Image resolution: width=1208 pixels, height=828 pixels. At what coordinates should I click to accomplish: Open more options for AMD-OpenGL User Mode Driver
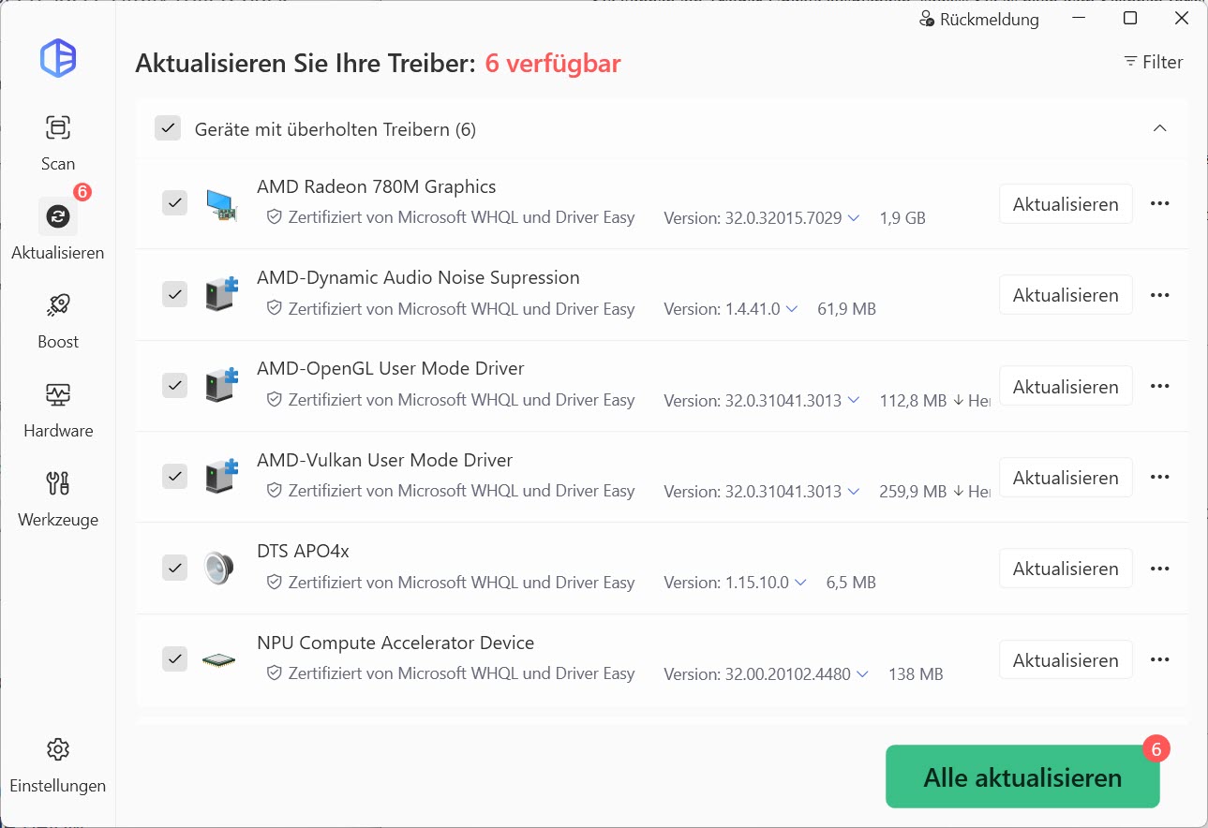pos(1160,387)
